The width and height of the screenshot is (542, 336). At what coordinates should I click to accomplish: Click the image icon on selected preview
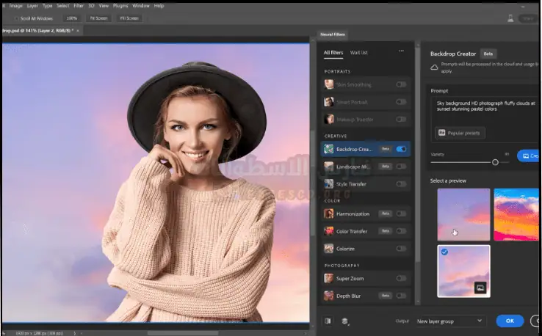[480, 287]
